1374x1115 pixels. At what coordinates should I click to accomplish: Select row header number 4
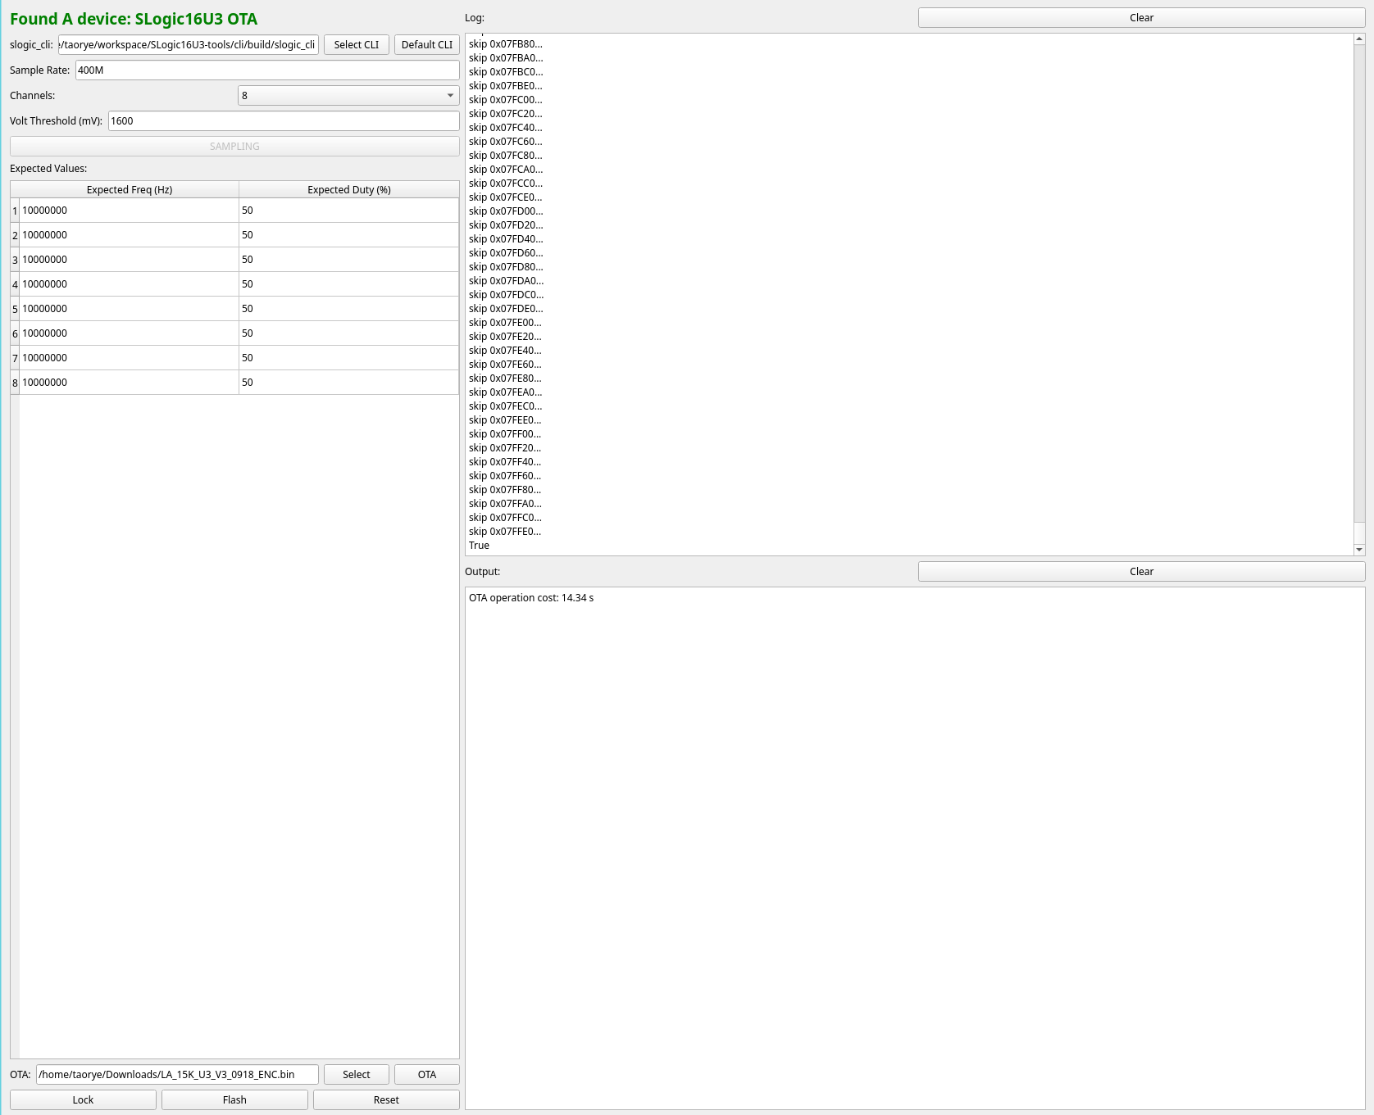[15, 284]
